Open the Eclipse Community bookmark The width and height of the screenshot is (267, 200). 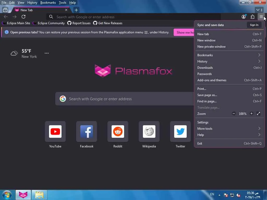click(49, 23)
